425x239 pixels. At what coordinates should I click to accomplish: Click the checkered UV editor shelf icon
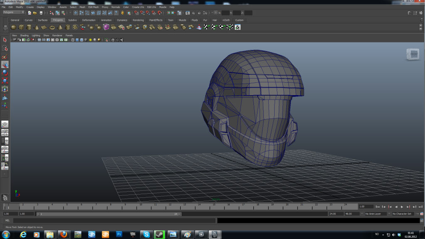point(238,27)
